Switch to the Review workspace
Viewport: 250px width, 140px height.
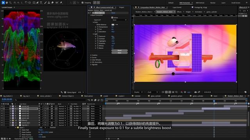click(x=212, y=3)
